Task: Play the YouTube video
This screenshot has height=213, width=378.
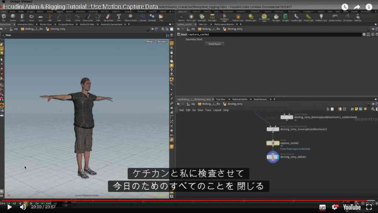Action: (9, 207)
